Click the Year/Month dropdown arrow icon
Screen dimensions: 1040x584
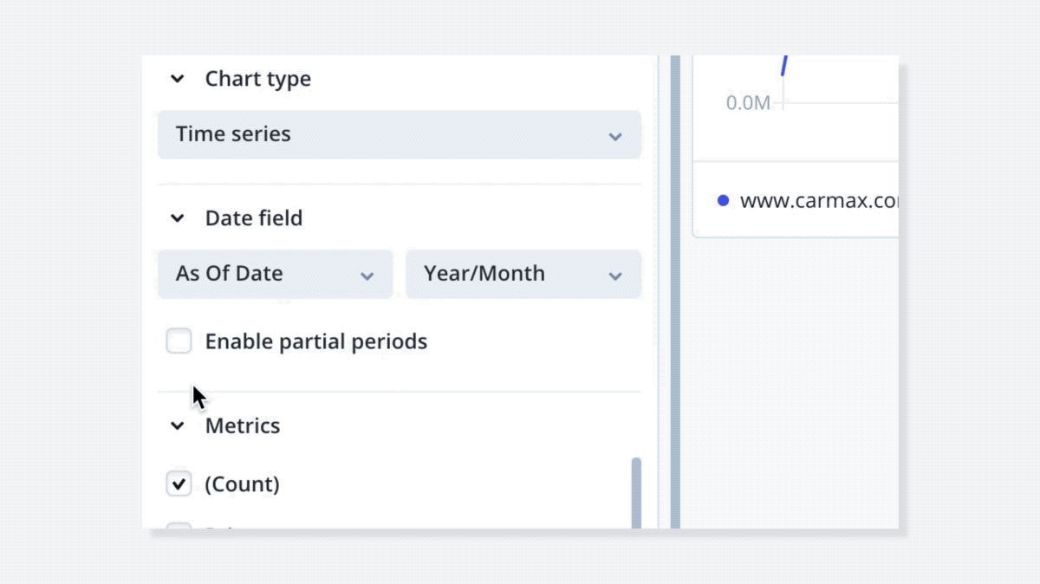click(x=615, y=276)
